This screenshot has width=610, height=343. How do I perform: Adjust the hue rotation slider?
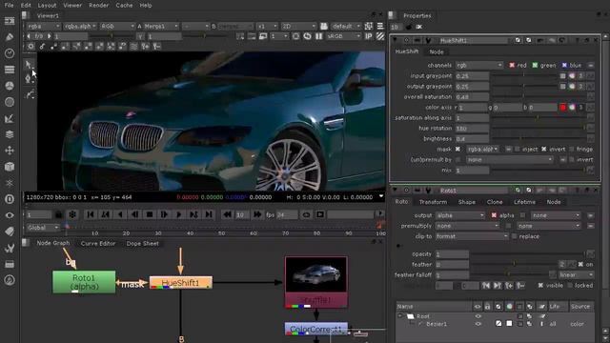point(539,128)
